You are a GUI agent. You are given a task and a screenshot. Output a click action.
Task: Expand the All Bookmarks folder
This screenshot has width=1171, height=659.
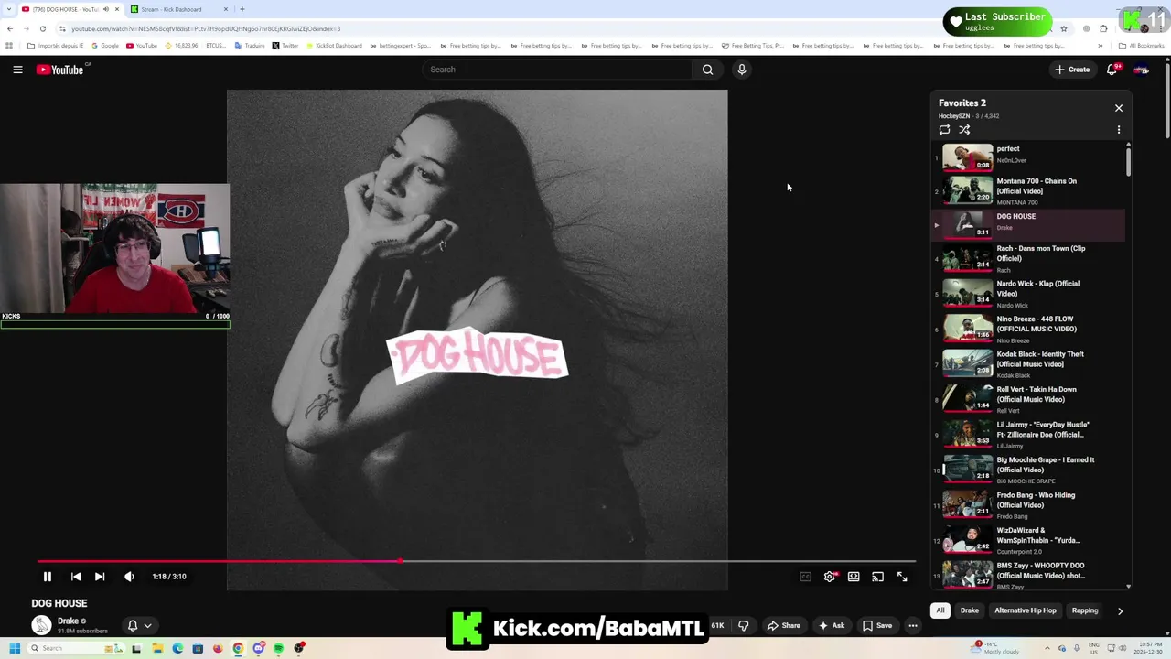1142,46
